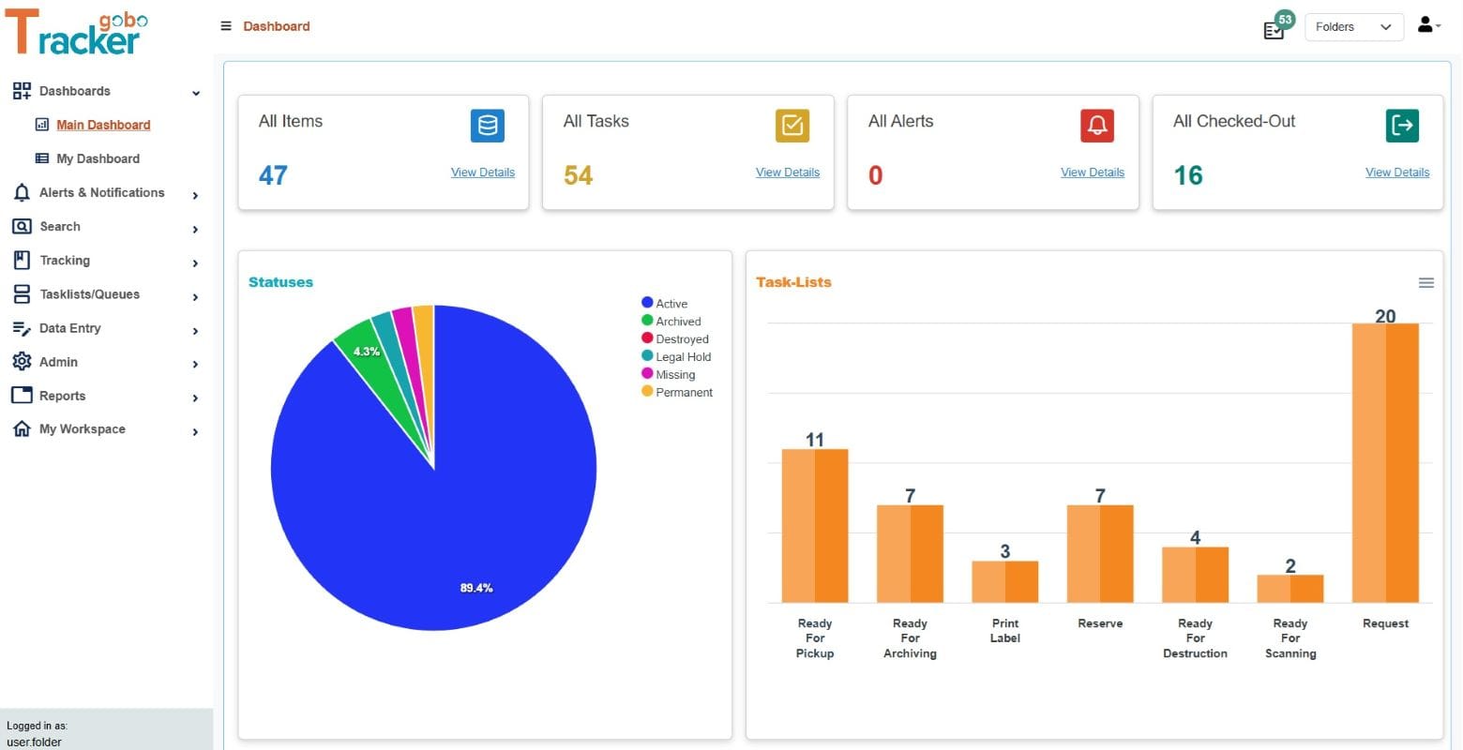Open the Task-Lists chart hamburger menu
This screenshot has height=750, width=1463.
point(1426,282)
